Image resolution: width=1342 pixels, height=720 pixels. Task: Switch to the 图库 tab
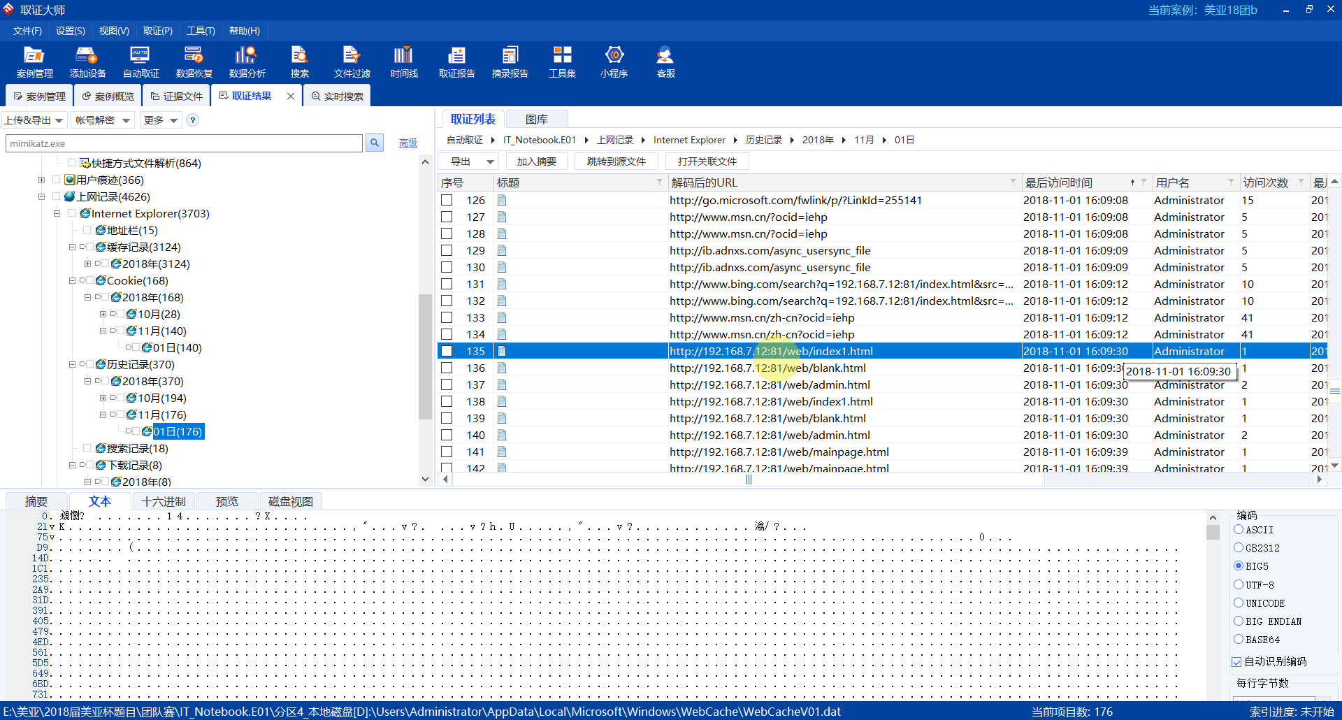[537, 120]
